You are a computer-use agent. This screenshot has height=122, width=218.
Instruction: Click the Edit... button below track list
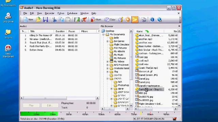50,105
